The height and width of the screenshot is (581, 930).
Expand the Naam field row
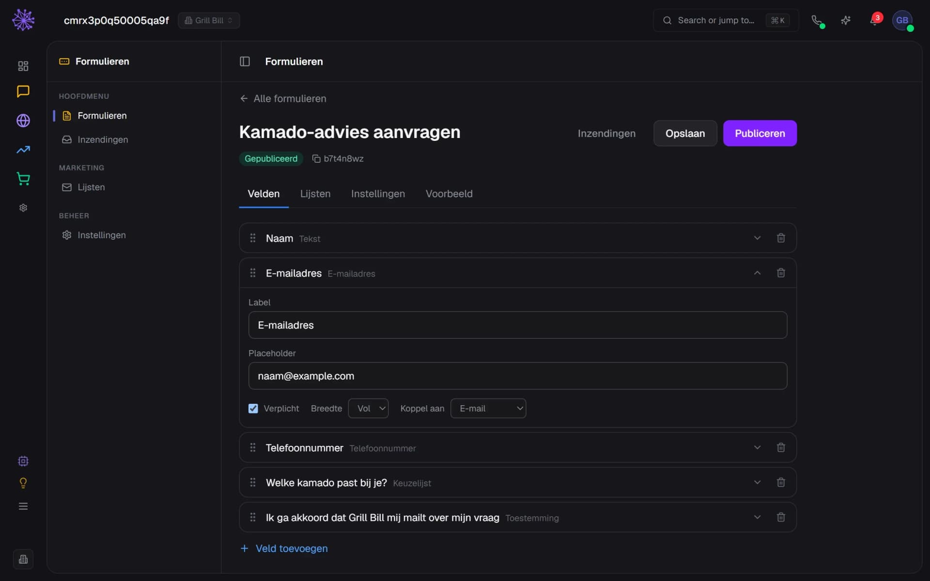757,238
